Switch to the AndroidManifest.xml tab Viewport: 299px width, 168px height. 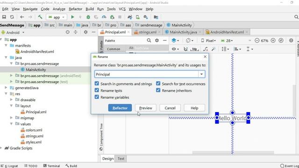tap(227, 32)
